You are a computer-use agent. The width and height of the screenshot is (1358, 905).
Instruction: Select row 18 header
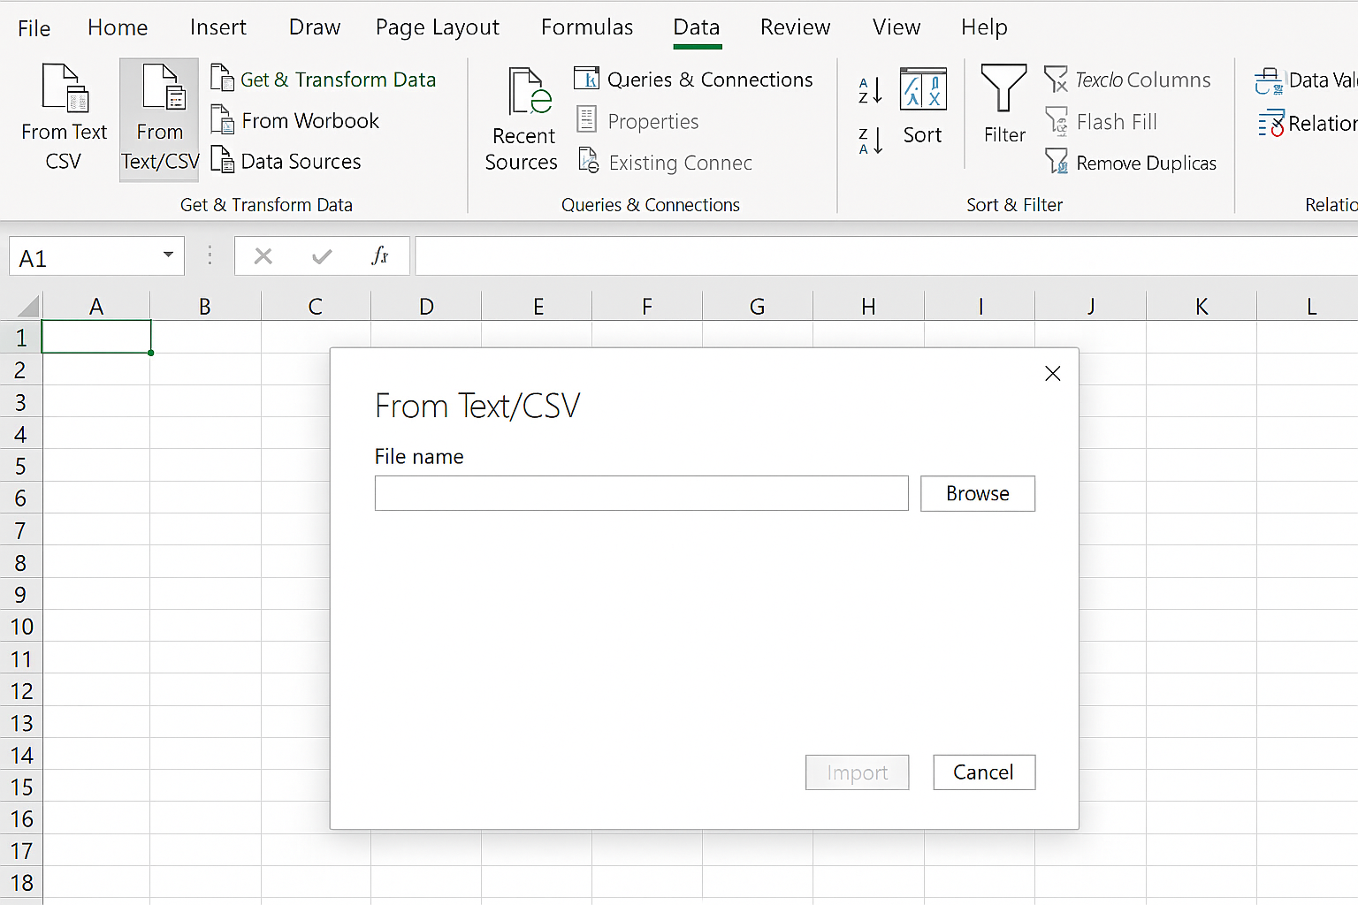tap(20, 883)
